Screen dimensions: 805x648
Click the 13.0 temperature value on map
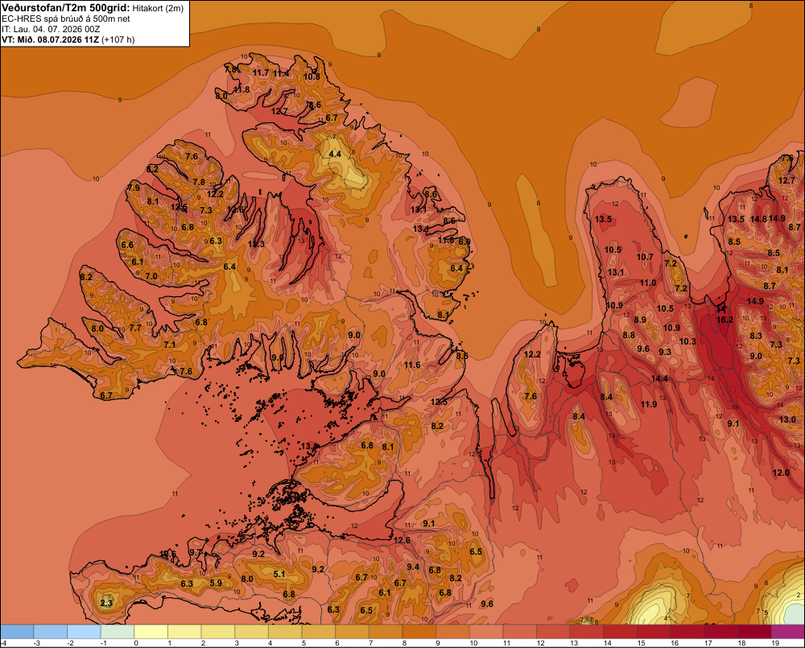787,419
